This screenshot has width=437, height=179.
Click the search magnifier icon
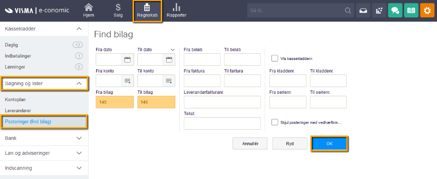(x=348, y=11)
